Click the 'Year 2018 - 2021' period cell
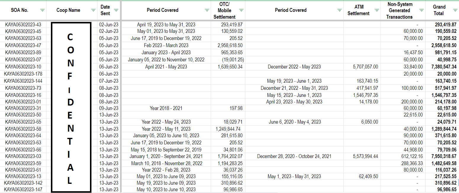 click(x=166, y=108)
